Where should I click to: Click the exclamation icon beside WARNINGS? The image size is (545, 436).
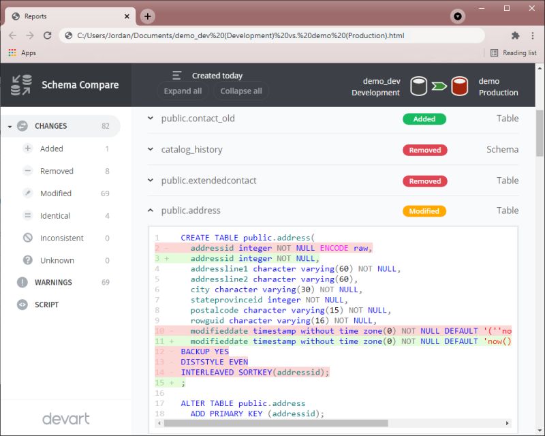coord(22,282)
